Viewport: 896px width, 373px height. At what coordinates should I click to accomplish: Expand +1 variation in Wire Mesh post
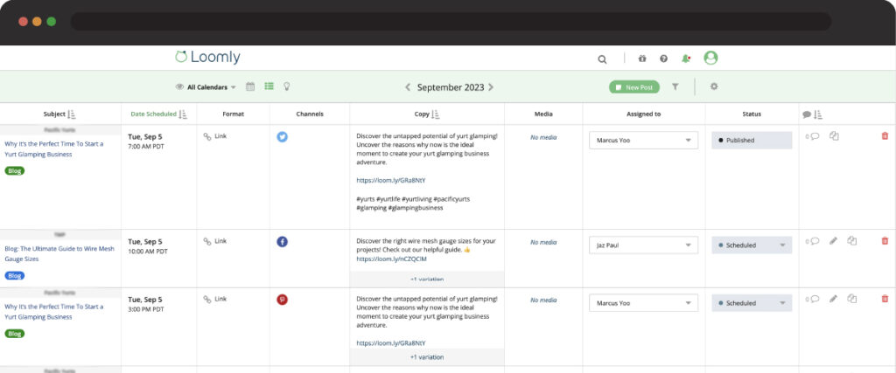coord(427,279)
